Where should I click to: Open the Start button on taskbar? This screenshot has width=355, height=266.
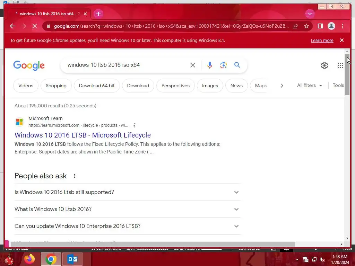pos(9,259)
